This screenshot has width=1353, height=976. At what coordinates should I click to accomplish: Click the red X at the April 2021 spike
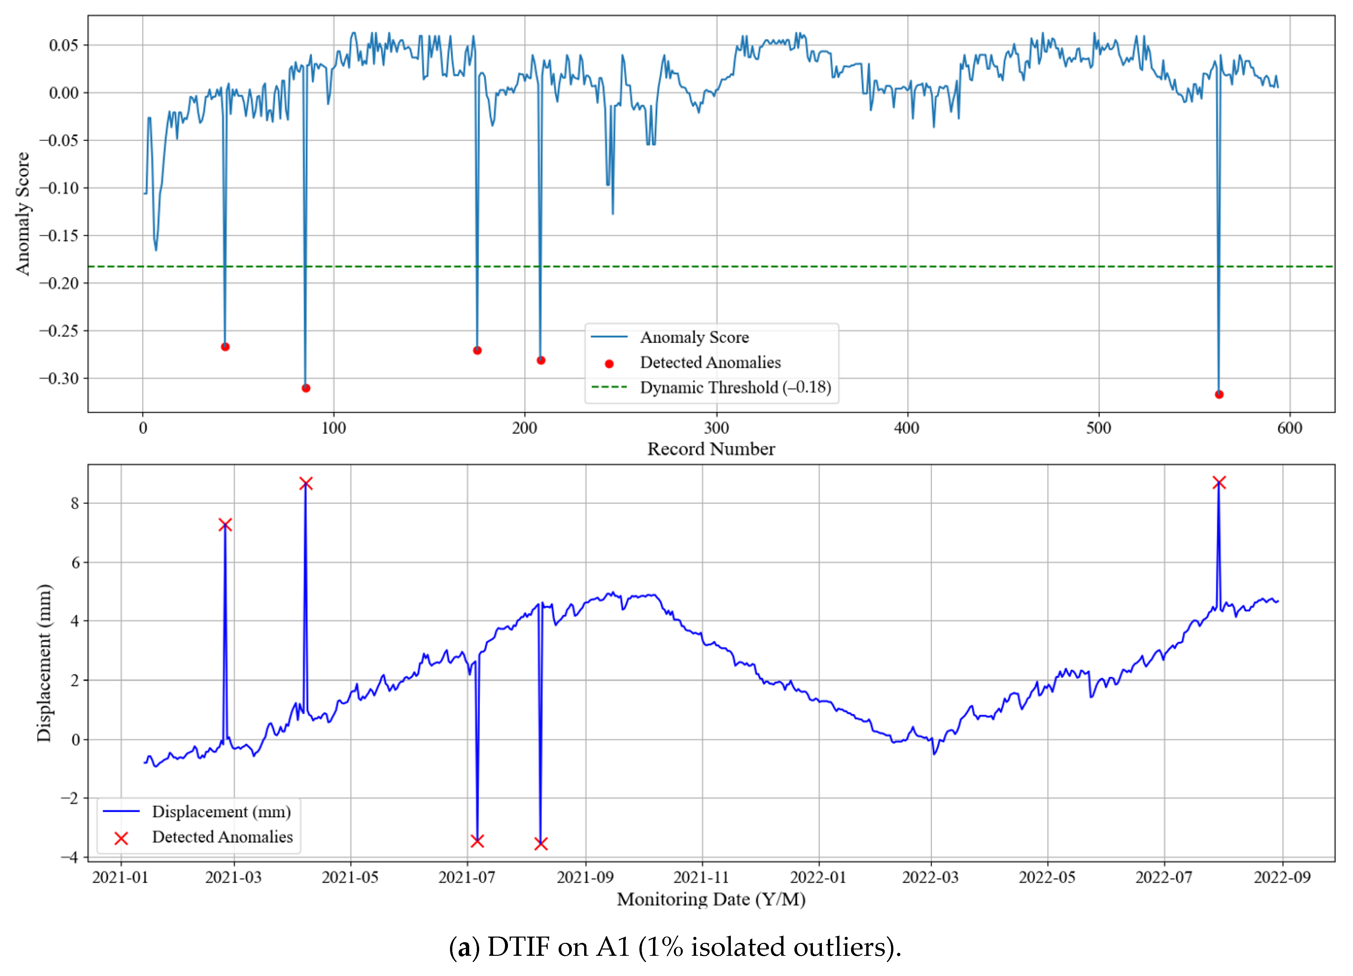click(x=306, y=483)
